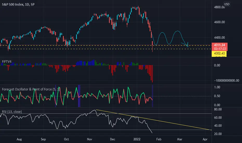Click the RSI scale value 20.00
Viewport: 242px width, 143px height.
[218, 134]
